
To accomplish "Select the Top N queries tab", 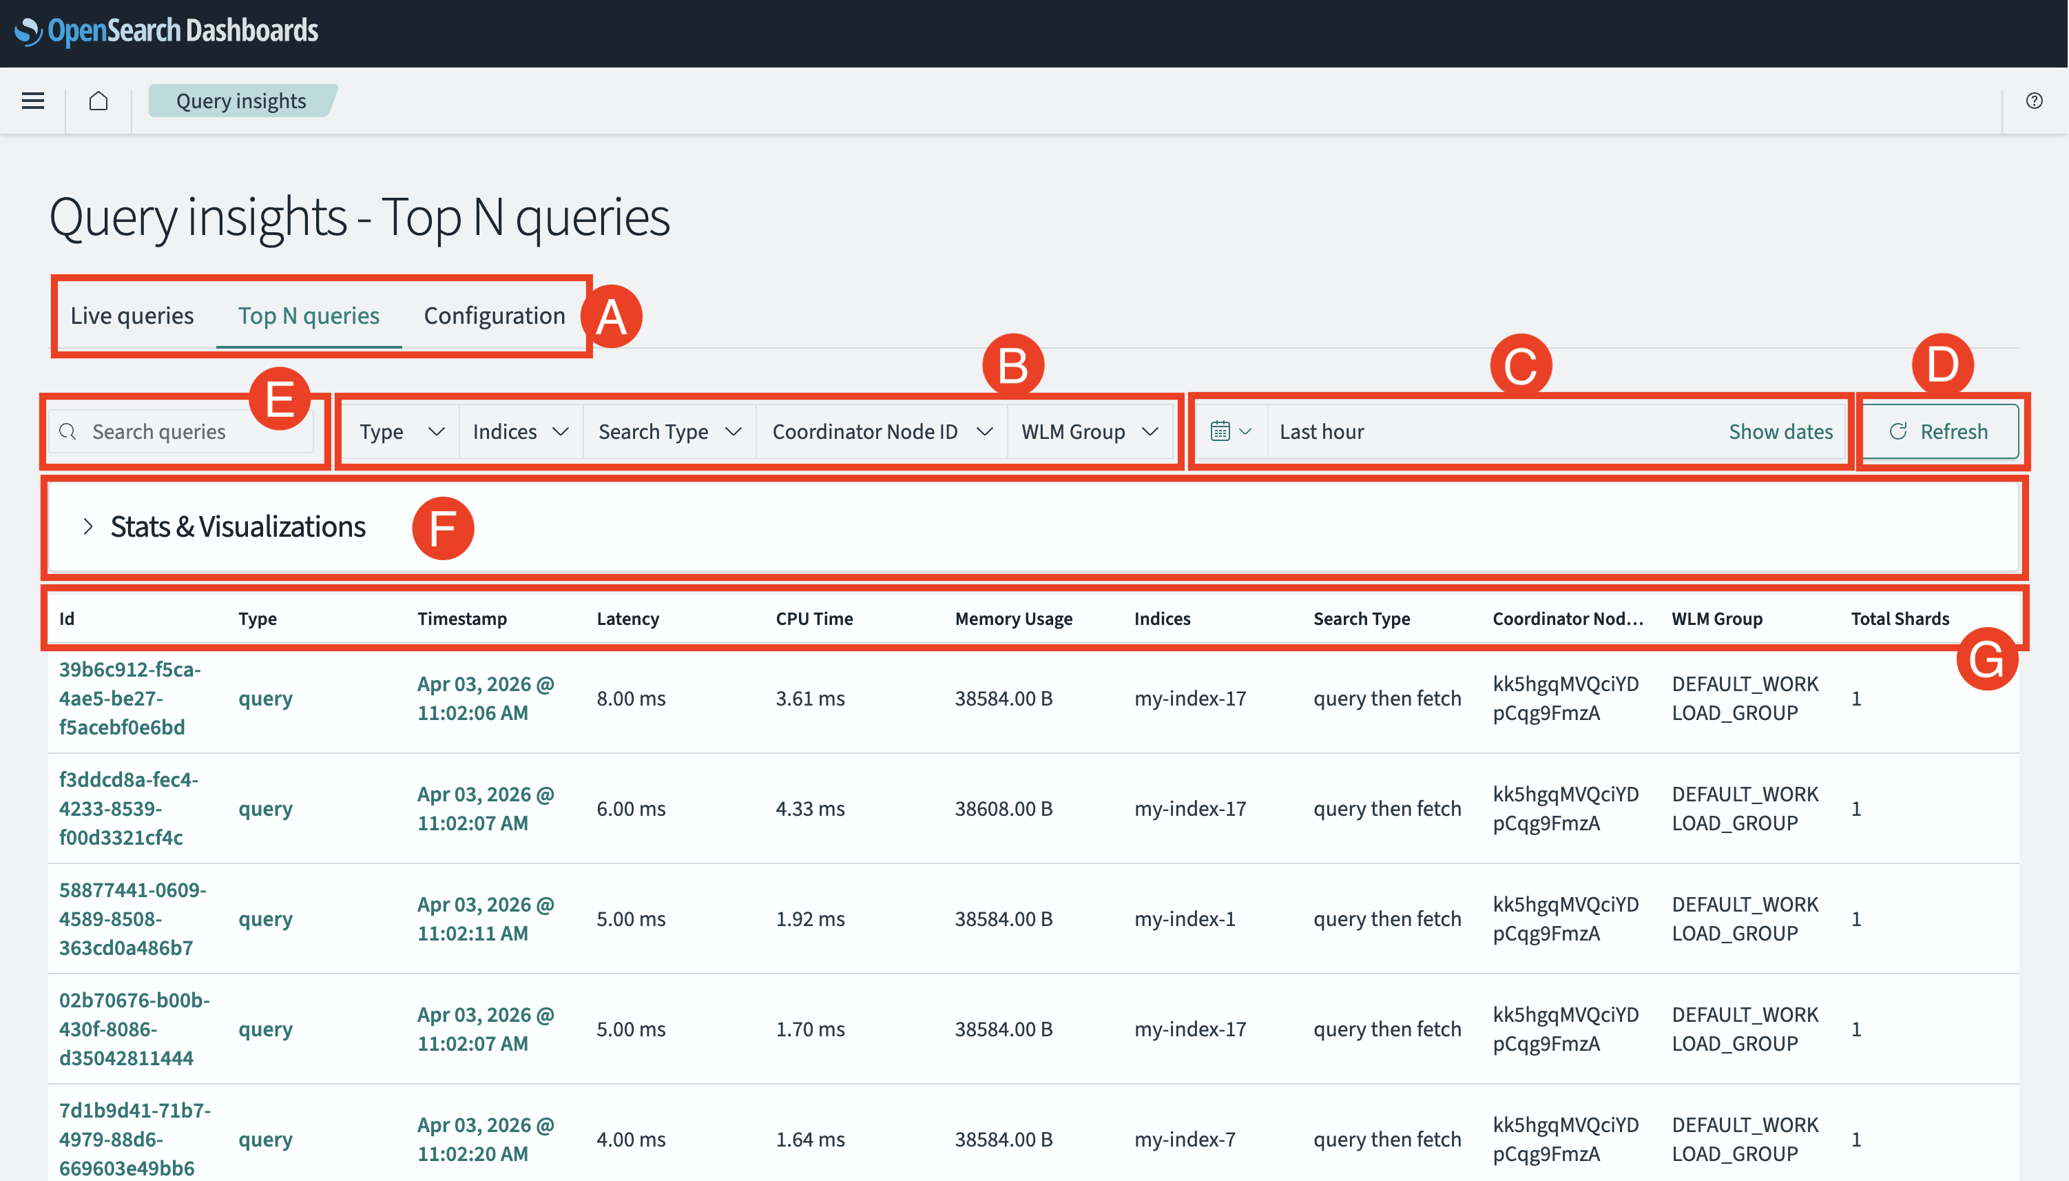I will [x=309, y=316].
